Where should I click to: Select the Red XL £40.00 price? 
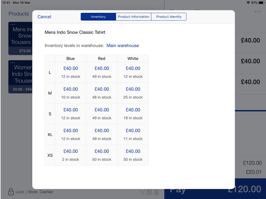pos(102,130)
